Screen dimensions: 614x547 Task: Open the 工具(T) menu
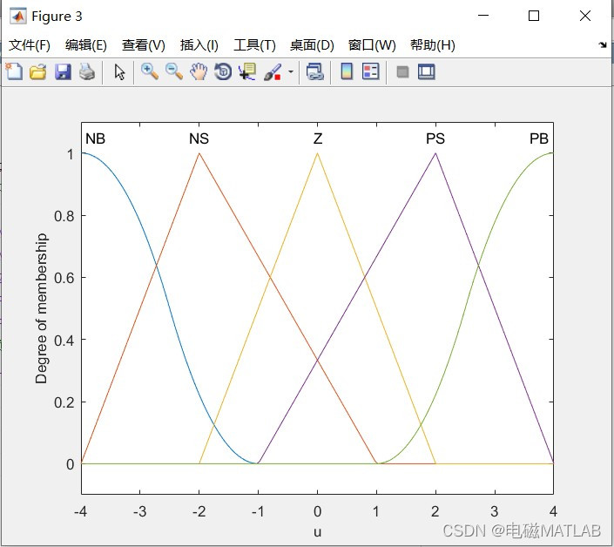pyautogui.click(x=254, y=45)
